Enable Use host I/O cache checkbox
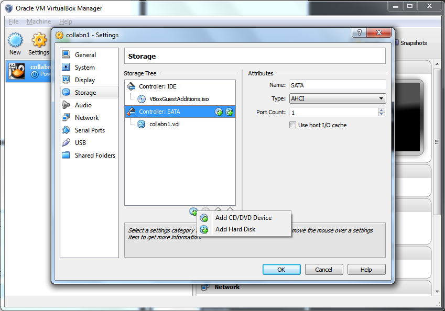445x311 pixels. (292, 125)
